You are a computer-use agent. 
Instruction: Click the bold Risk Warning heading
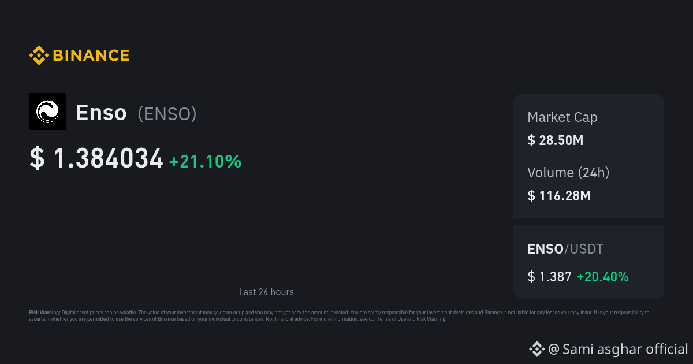(x=44, y=313)
